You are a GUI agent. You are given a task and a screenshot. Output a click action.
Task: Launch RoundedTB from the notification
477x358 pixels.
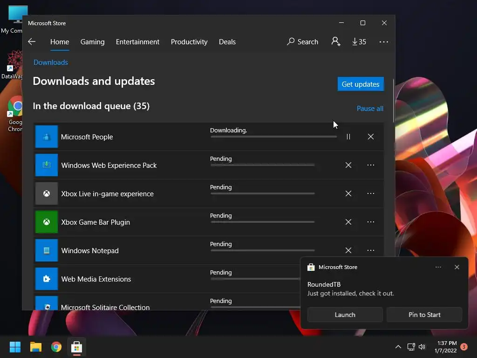coord(345,315)
